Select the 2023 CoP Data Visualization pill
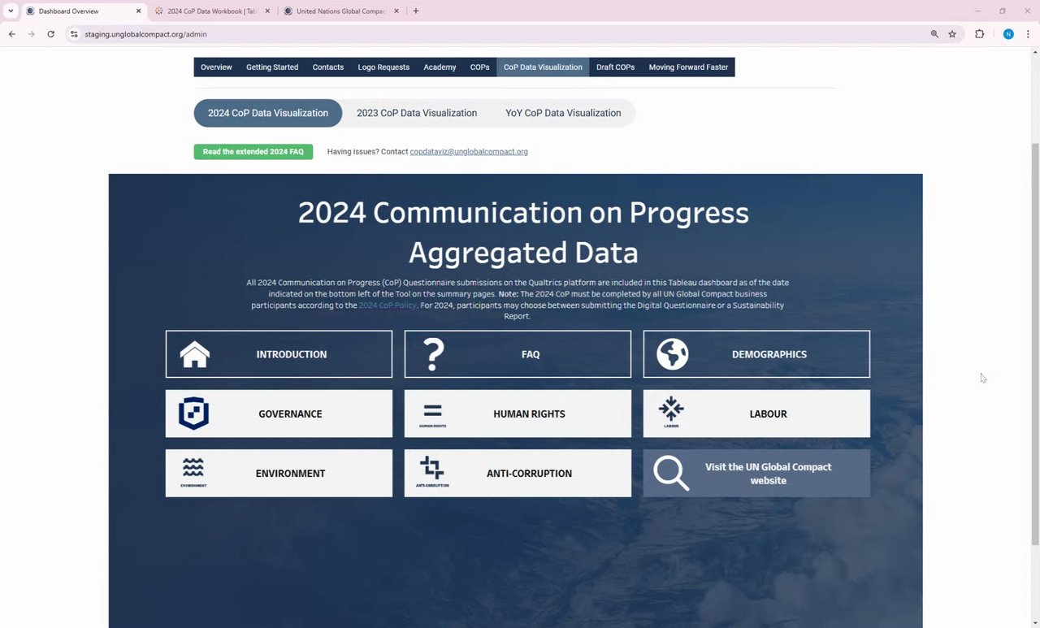Screen dimensions: 1040x628 click(417, 113)
